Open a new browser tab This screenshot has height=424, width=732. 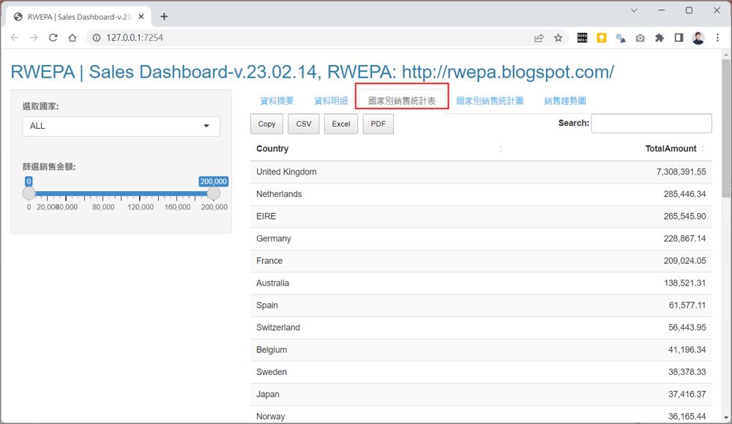pyautogui.click(x=164, y=16)
